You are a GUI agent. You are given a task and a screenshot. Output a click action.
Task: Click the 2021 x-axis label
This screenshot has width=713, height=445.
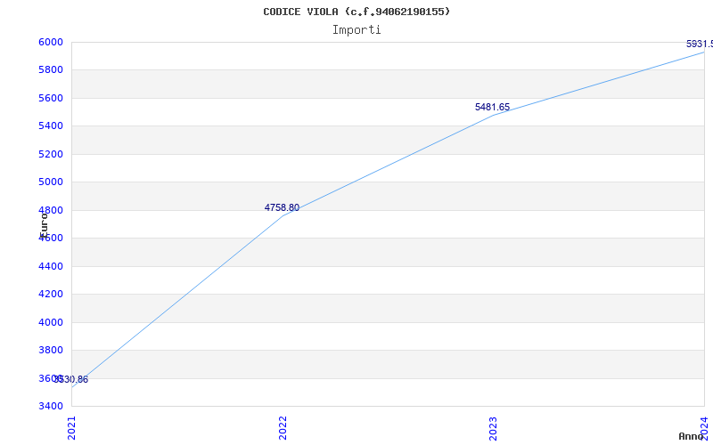tap(71, 428)
